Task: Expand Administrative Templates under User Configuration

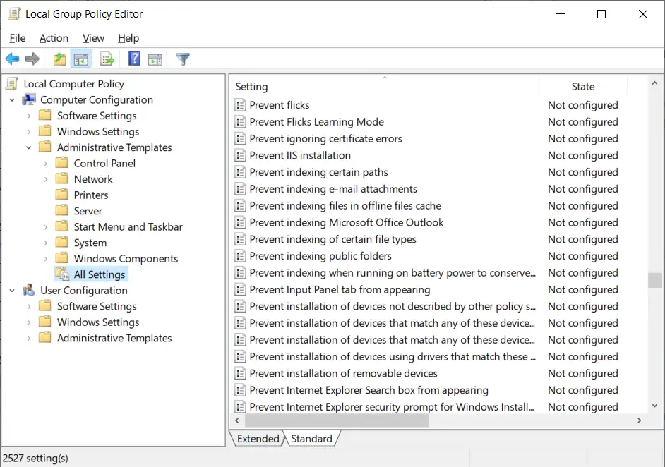Action: pos(29,338)
